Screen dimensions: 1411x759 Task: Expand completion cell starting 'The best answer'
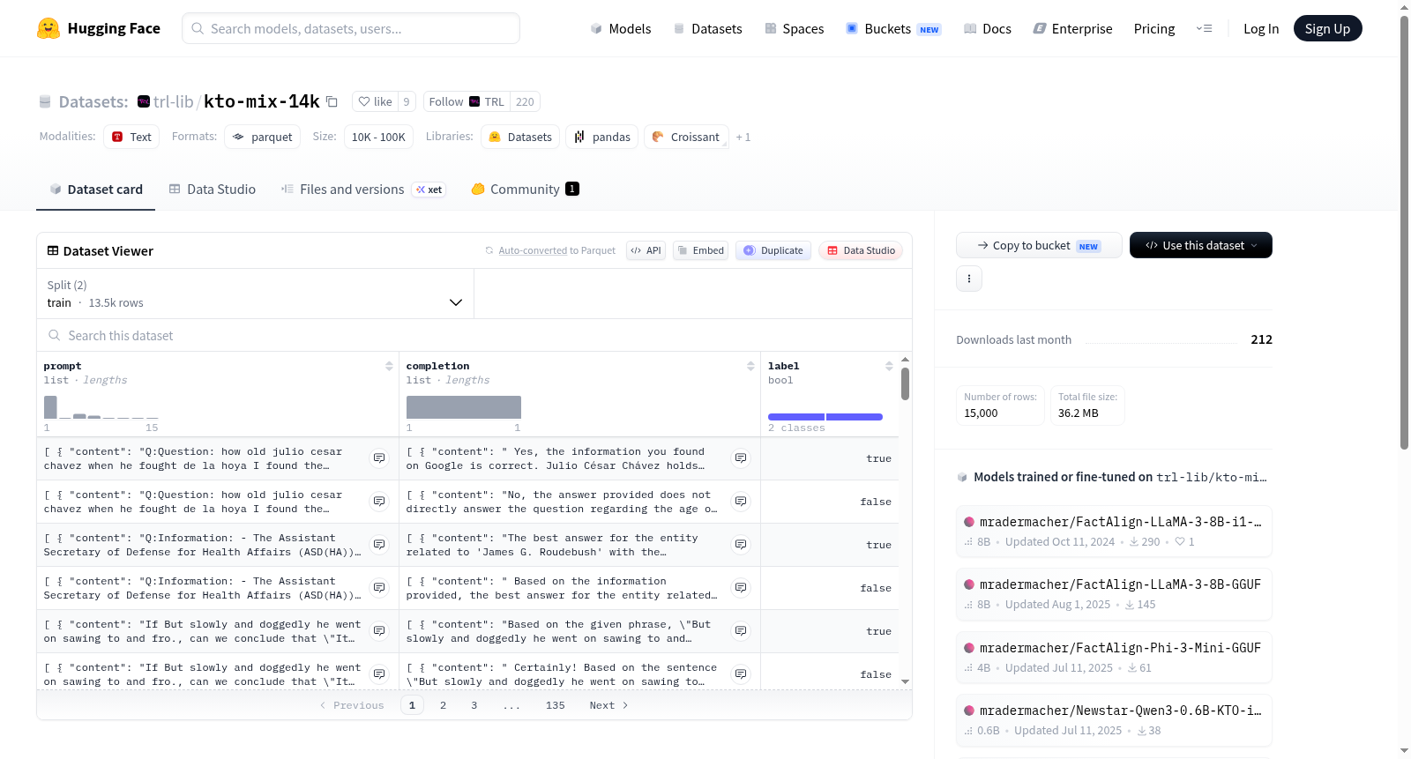coord(741,545)
